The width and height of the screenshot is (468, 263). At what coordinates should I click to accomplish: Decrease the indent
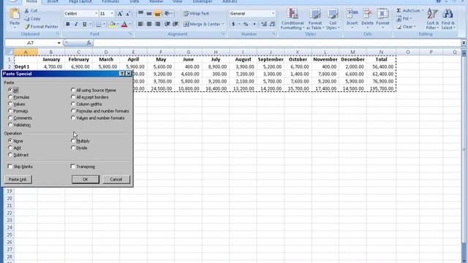pos(167,24)
